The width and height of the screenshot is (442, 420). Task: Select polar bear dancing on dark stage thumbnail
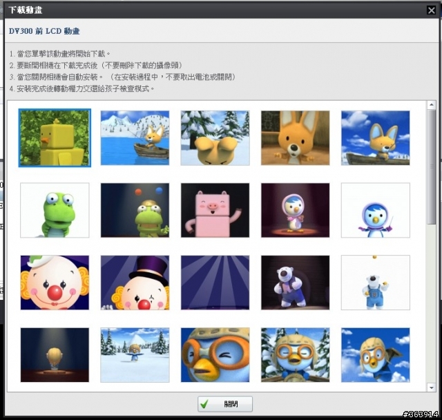pyautogui.click(x=295, y=283)
